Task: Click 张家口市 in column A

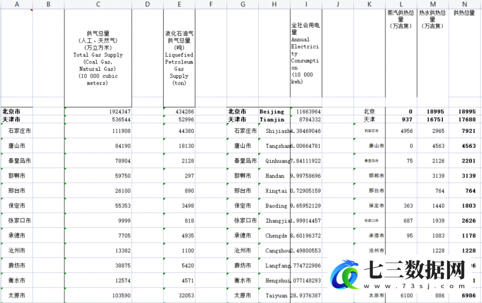Action: coord(17,220)
